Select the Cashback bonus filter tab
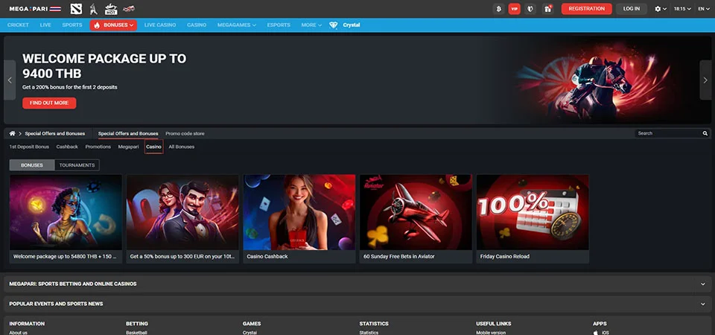Viewport: 715px width, 335px height. pos(67,147)
